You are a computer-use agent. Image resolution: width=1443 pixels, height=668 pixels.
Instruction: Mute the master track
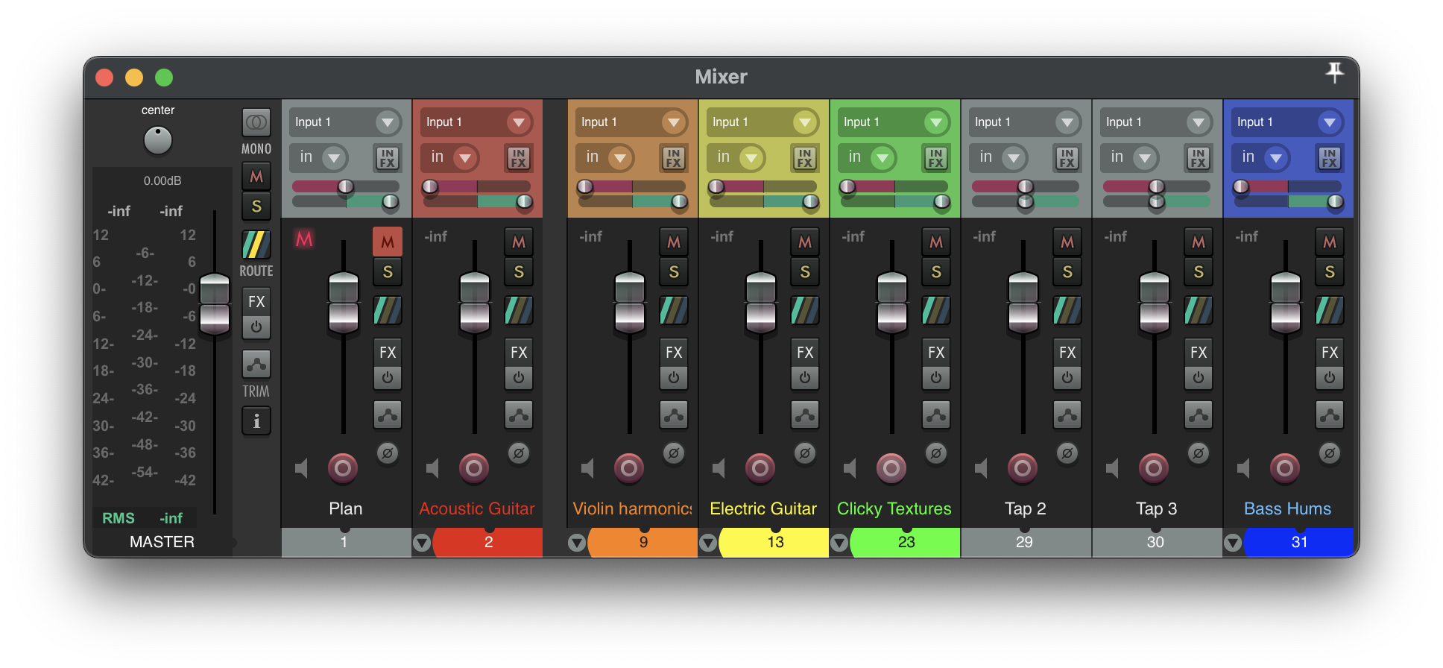click(256, 177)
